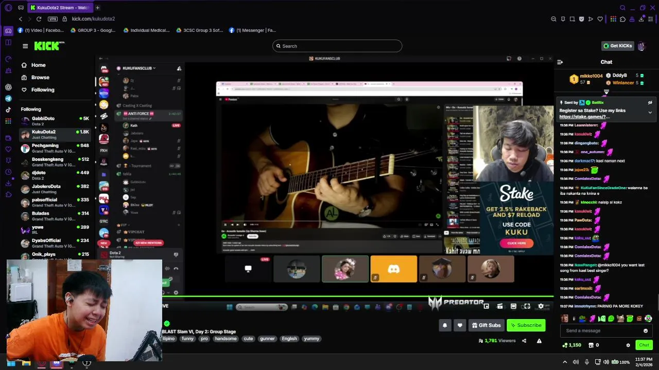
Task: Open the mikko1004 top gifter entry
Action: 586,79
